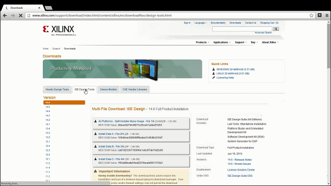Screen dimensions: 331x186
Task: Expand the Applications menu
Action: point(222,42)
